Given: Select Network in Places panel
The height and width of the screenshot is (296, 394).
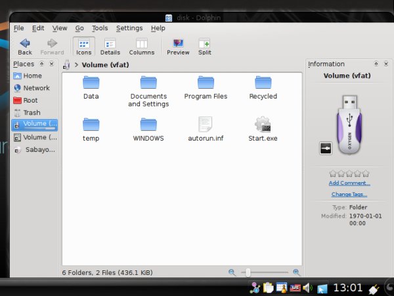Looking at the screenshot, I should click(35, 88).
